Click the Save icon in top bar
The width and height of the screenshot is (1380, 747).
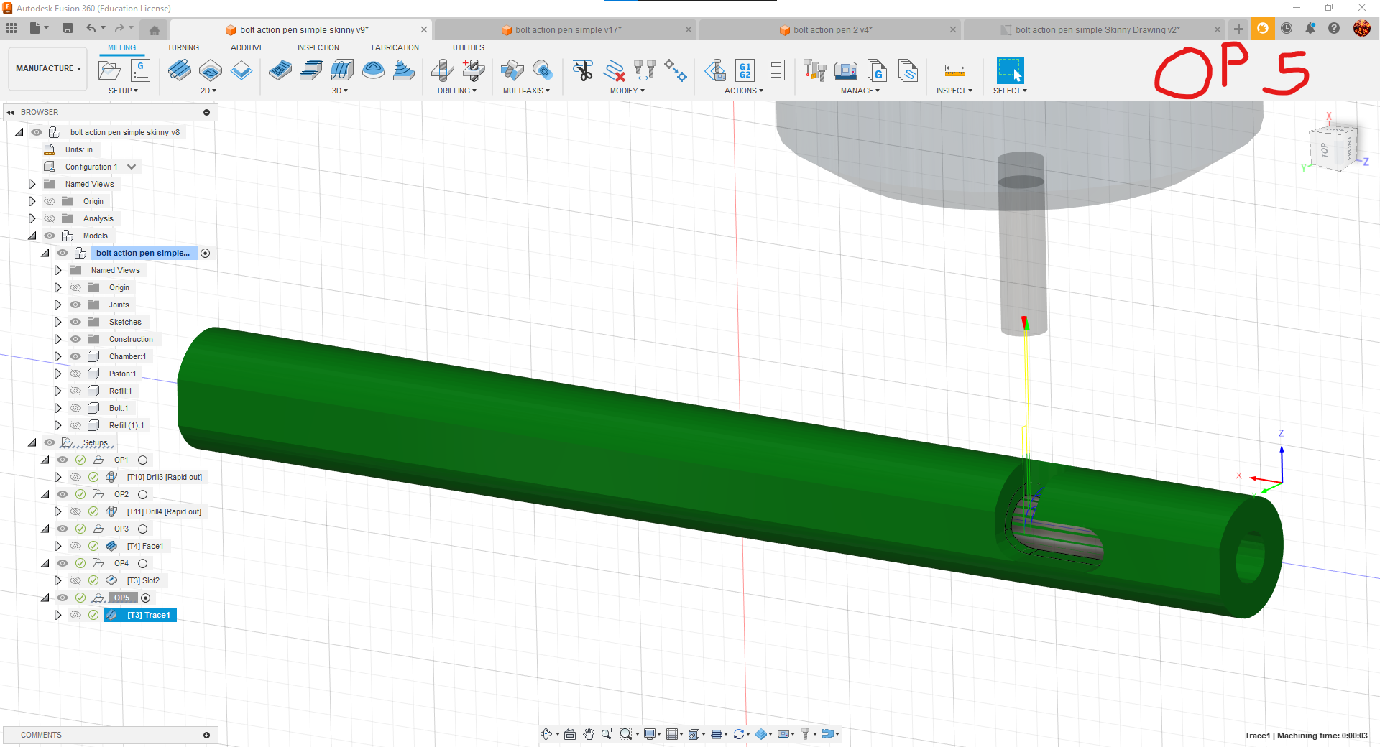[68, 28]
